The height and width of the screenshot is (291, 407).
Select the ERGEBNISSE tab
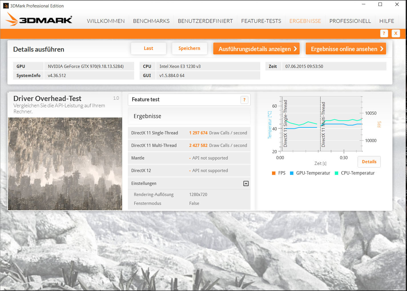pyautogui.click(x=305, y=21)
